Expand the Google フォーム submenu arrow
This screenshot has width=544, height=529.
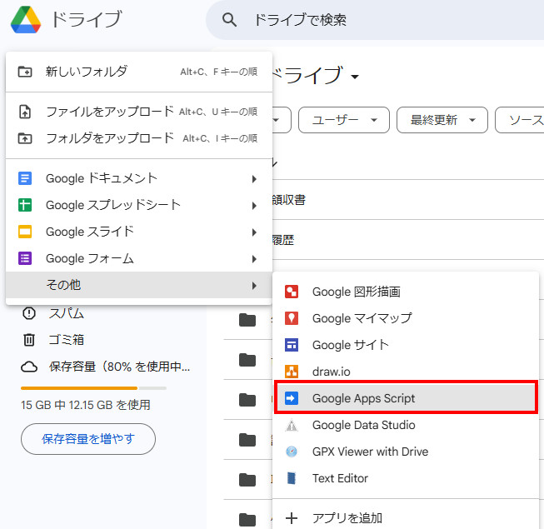254,259
